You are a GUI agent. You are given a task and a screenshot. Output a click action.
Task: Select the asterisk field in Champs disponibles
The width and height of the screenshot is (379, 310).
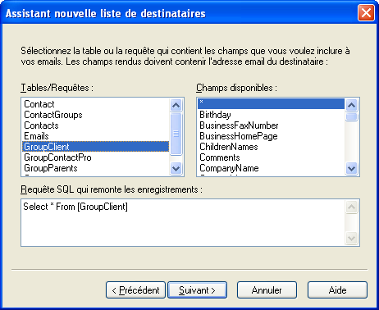(x=271, y=104)
